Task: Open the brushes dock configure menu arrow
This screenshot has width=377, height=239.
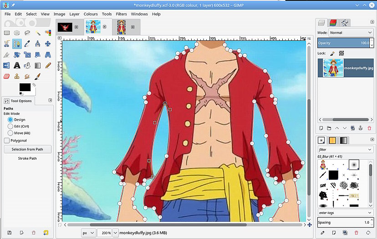Action: 372,139
